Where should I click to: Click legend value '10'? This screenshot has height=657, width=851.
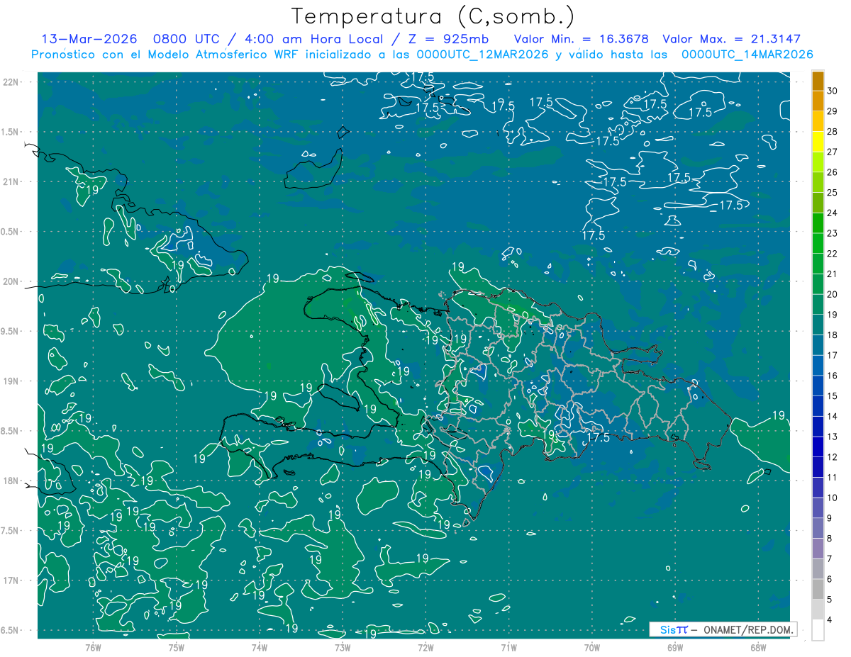pos(832,498)
